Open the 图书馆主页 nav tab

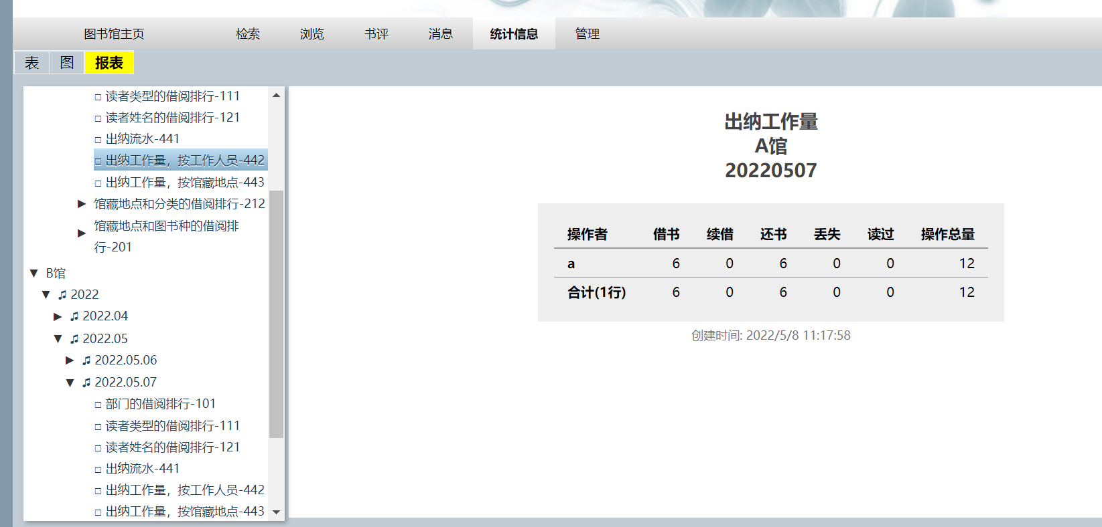coord(114,34)
